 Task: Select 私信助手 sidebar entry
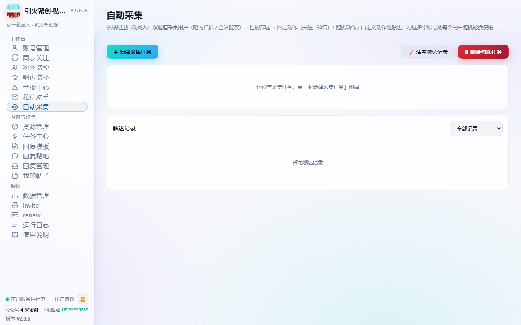[x=47, y=97]
